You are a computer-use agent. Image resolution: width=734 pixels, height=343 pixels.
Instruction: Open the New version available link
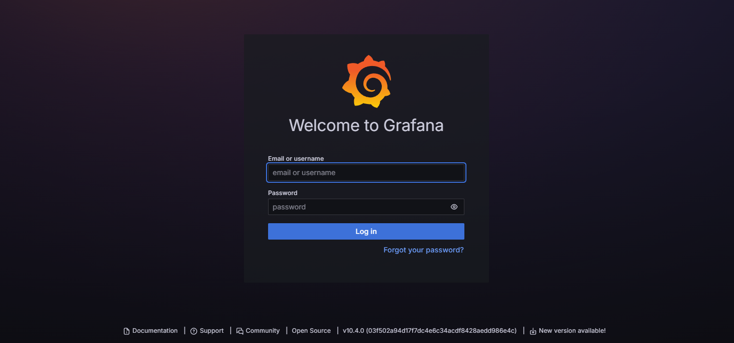pos(567,331)
